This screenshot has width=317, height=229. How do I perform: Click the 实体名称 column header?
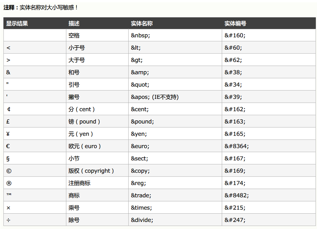tap(142, 23)
